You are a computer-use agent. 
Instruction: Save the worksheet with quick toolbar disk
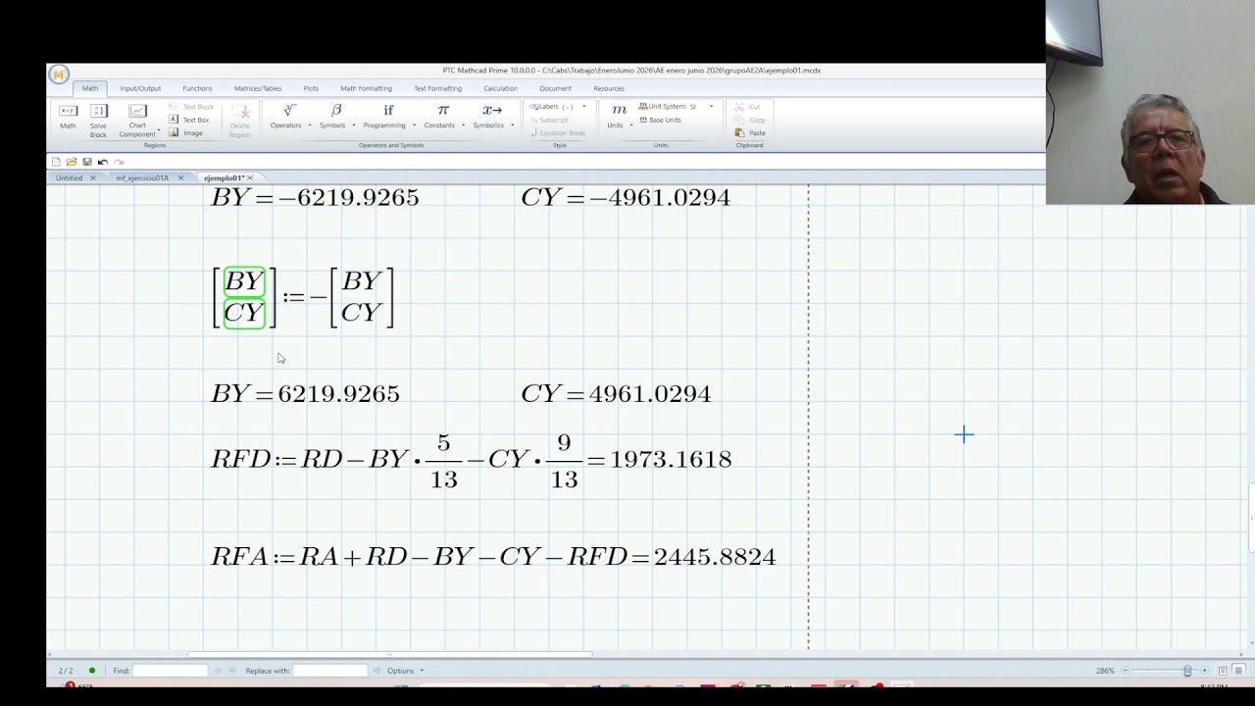pyautogui.click(x=87, y=162)
